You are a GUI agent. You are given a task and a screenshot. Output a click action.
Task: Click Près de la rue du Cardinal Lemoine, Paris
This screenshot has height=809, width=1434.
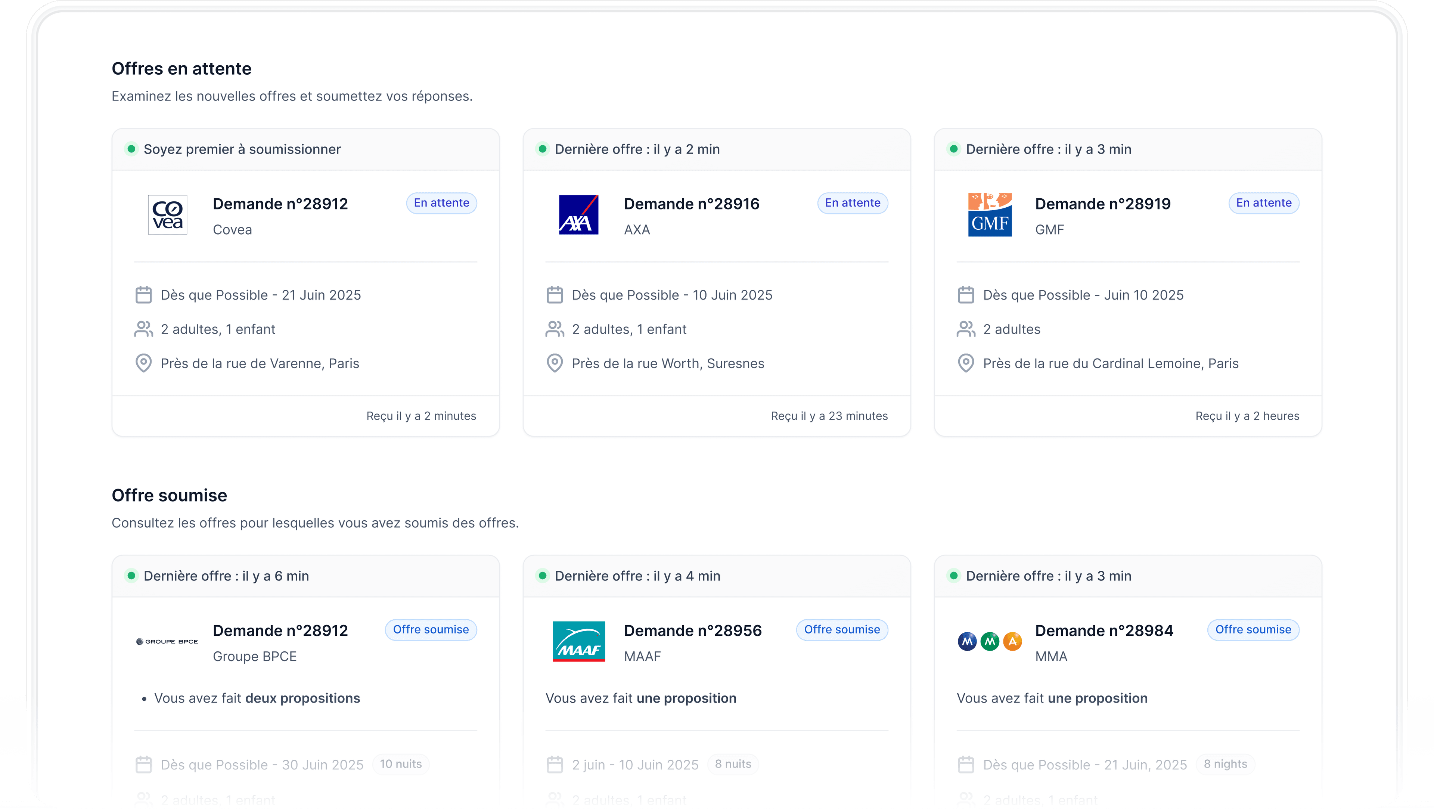pyautogui.click(x=1111, y=363)
